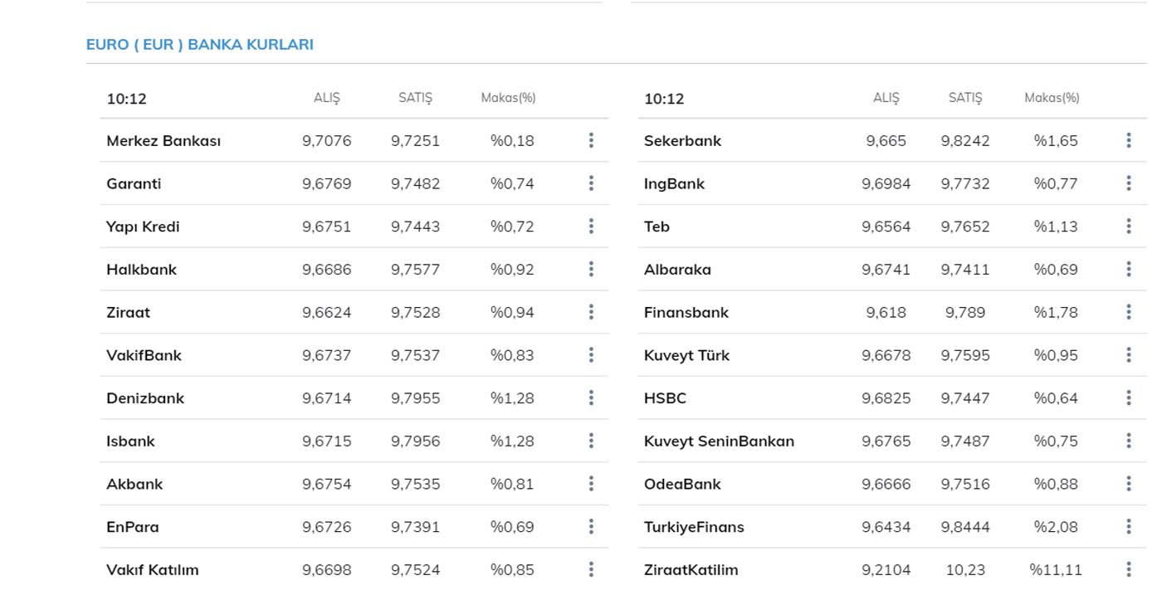1162x595 pixels.
Task: Click the ALIŞ column header in left table
Action: (326, 98)
